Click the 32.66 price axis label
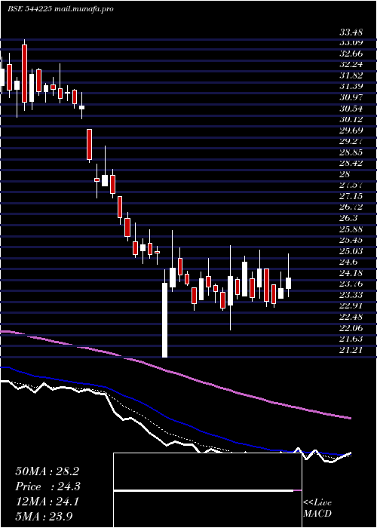Image resolution: width=377 pixels, height=528 pixels. pos(351,54)
